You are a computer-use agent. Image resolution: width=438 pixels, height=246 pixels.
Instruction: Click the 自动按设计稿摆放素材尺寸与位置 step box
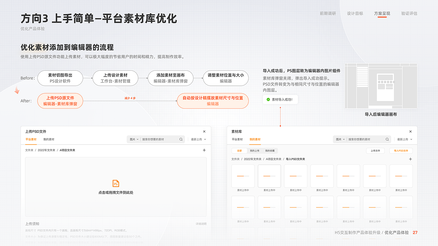click(x=213, y=101)
